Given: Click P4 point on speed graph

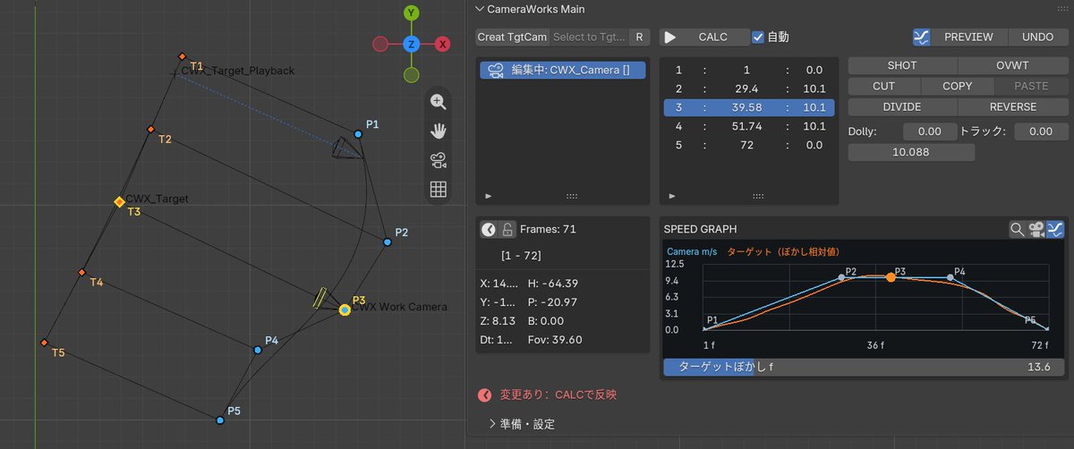Looking at the screenshot, I should pyautogui.click(x=950, y=278).
